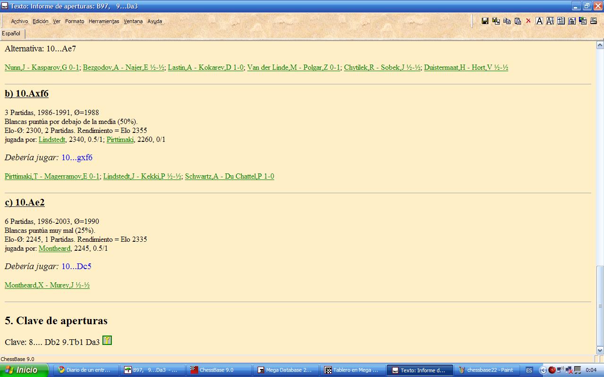Open the Ver menu
The height and width of the screenshot is (377, 604).
57,21
